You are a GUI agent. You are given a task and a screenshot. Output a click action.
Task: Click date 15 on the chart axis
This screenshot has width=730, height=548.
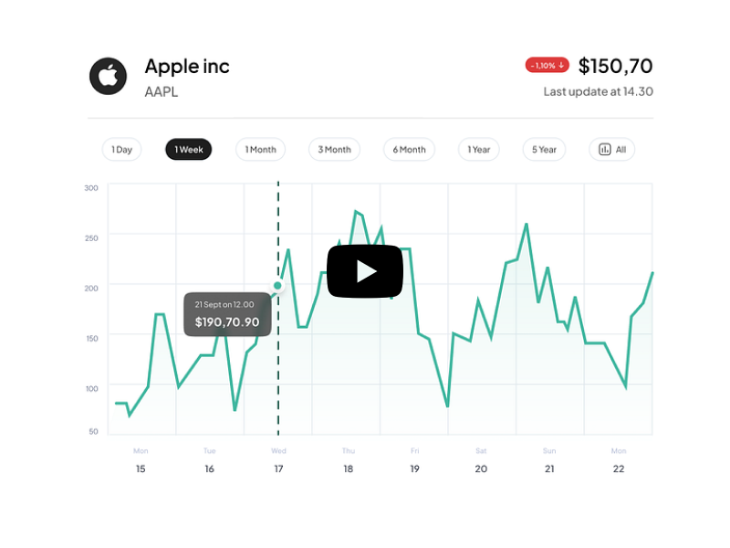click(x=141, y=469)
